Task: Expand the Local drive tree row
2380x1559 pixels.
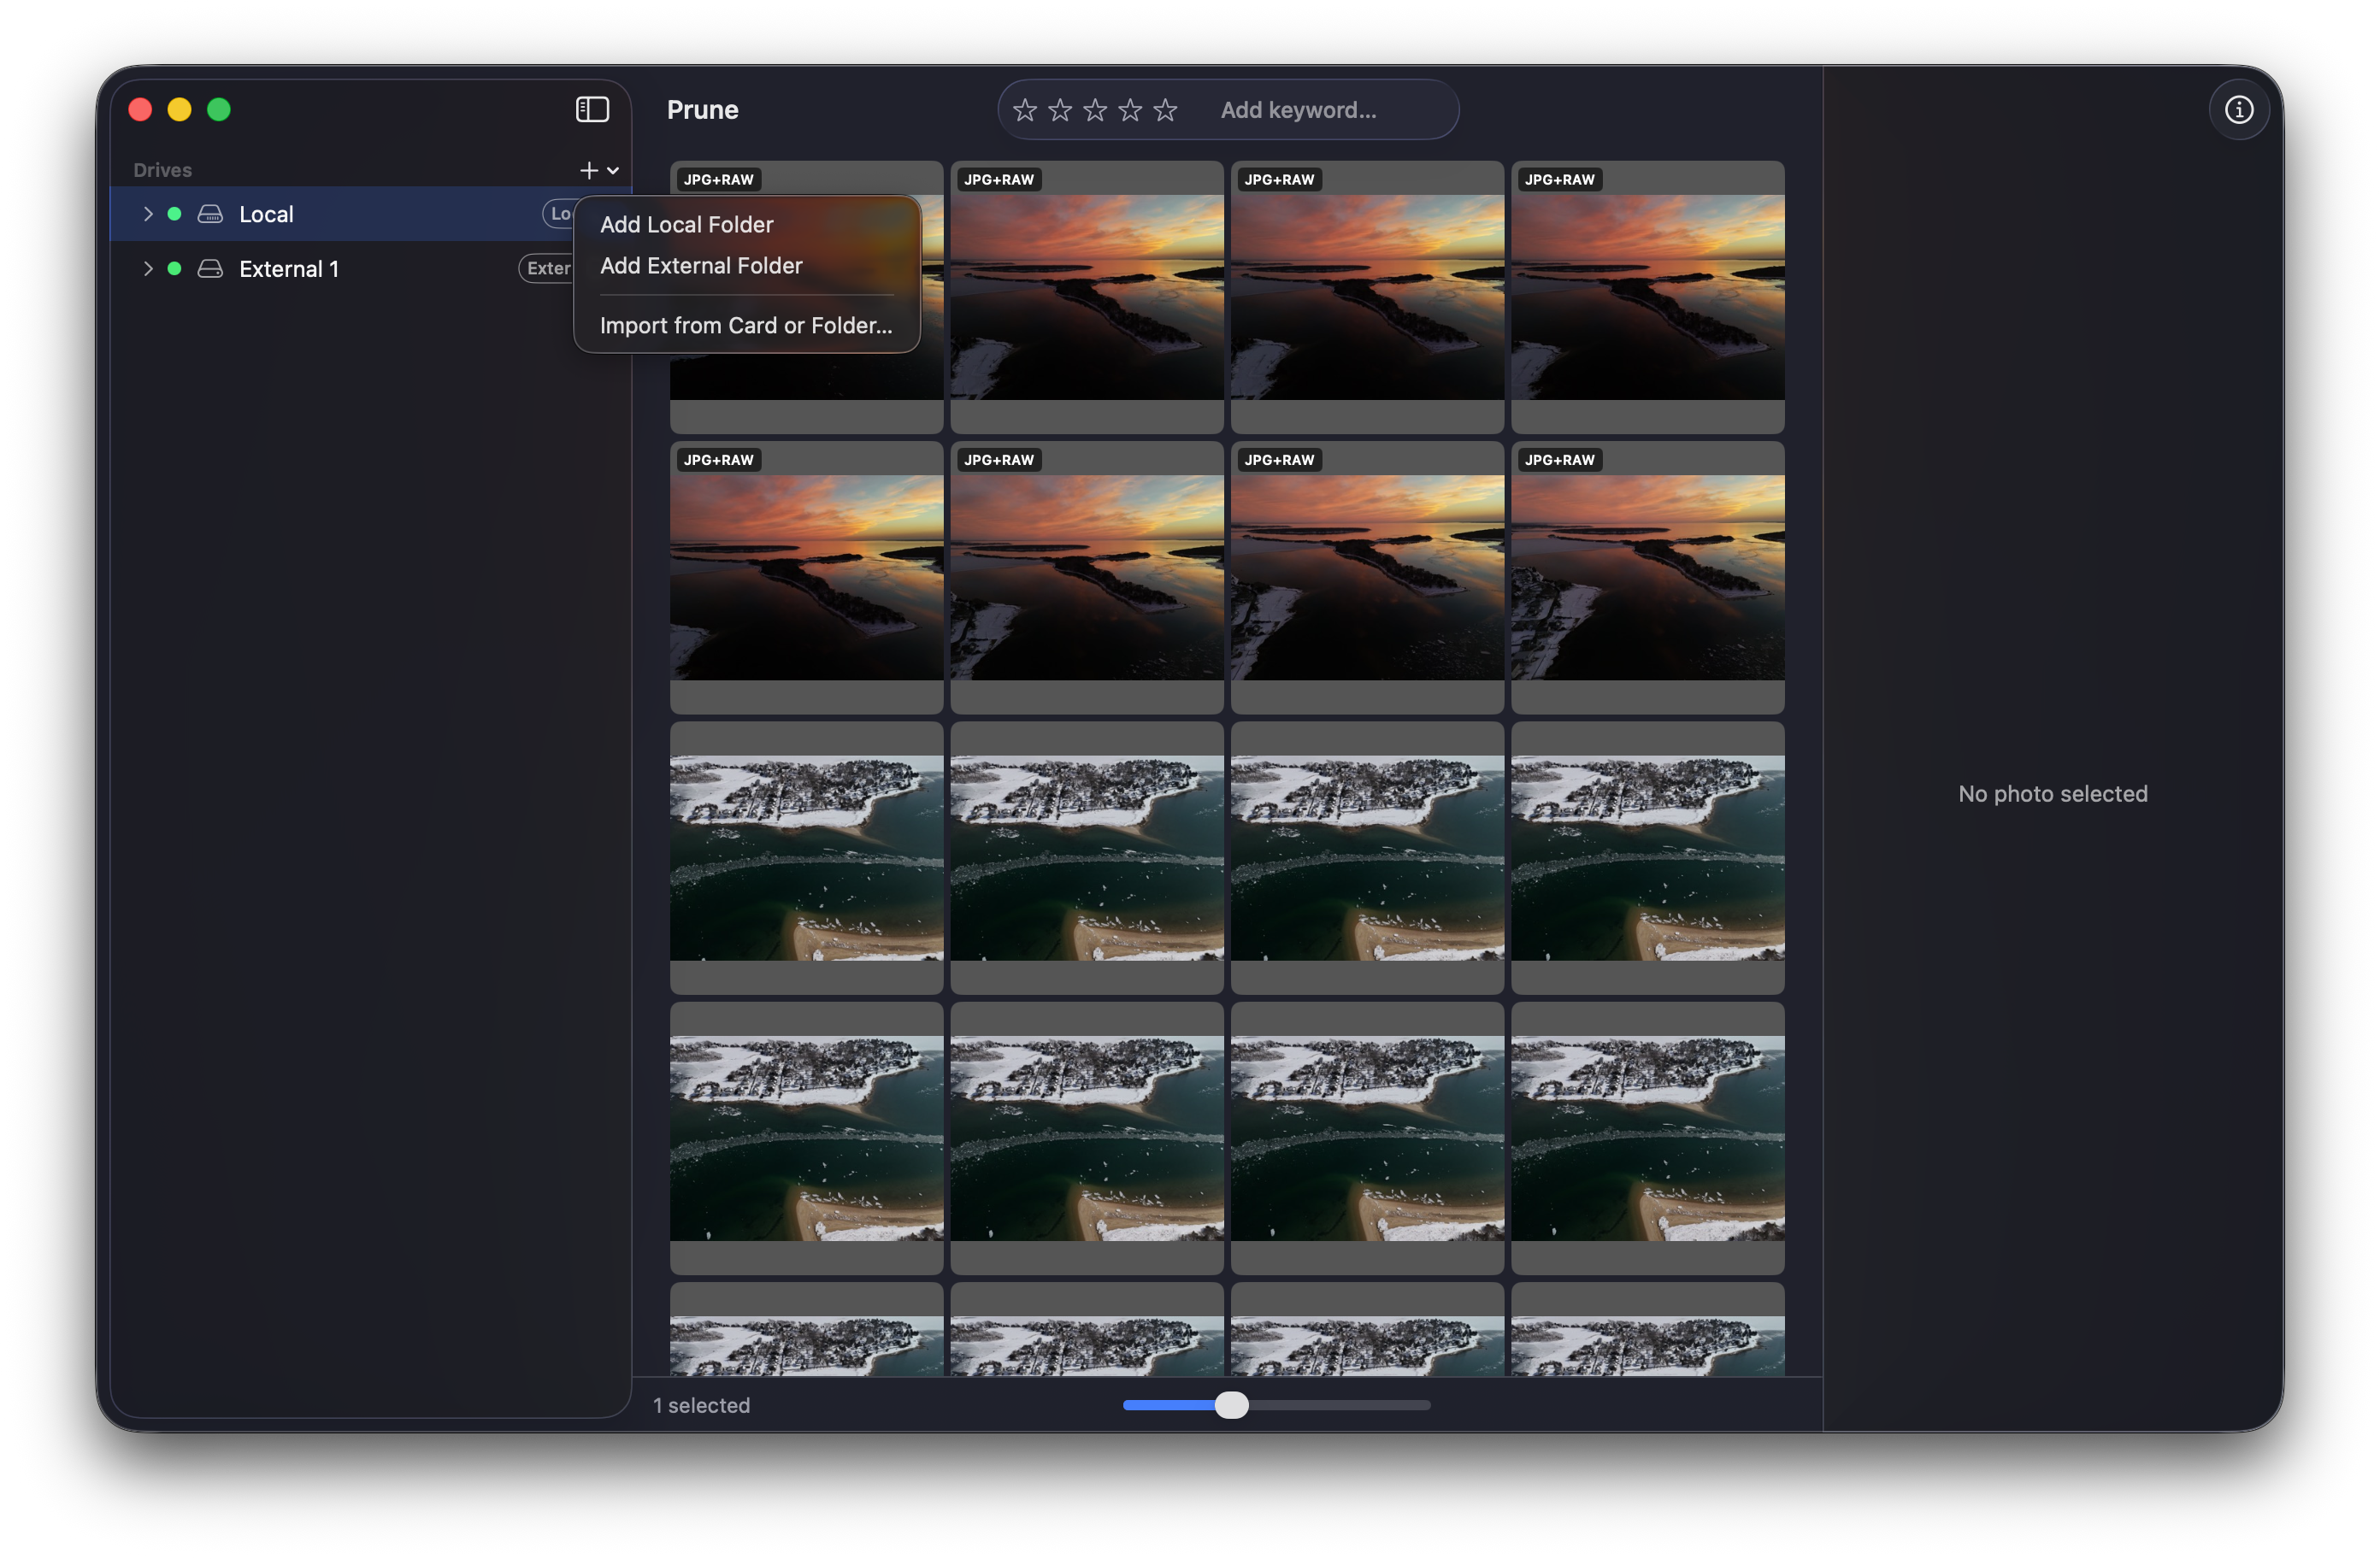Action: 148,214
